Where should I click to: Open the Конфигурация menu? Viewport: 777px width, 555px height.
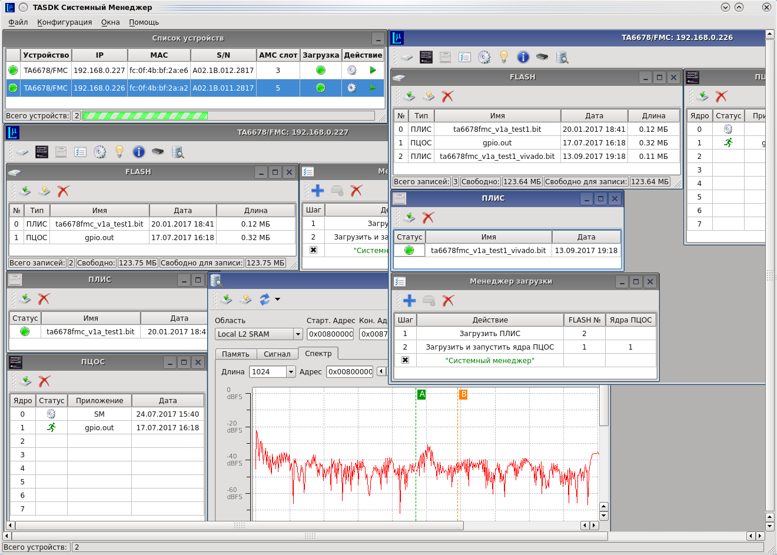tap(64, 22)
